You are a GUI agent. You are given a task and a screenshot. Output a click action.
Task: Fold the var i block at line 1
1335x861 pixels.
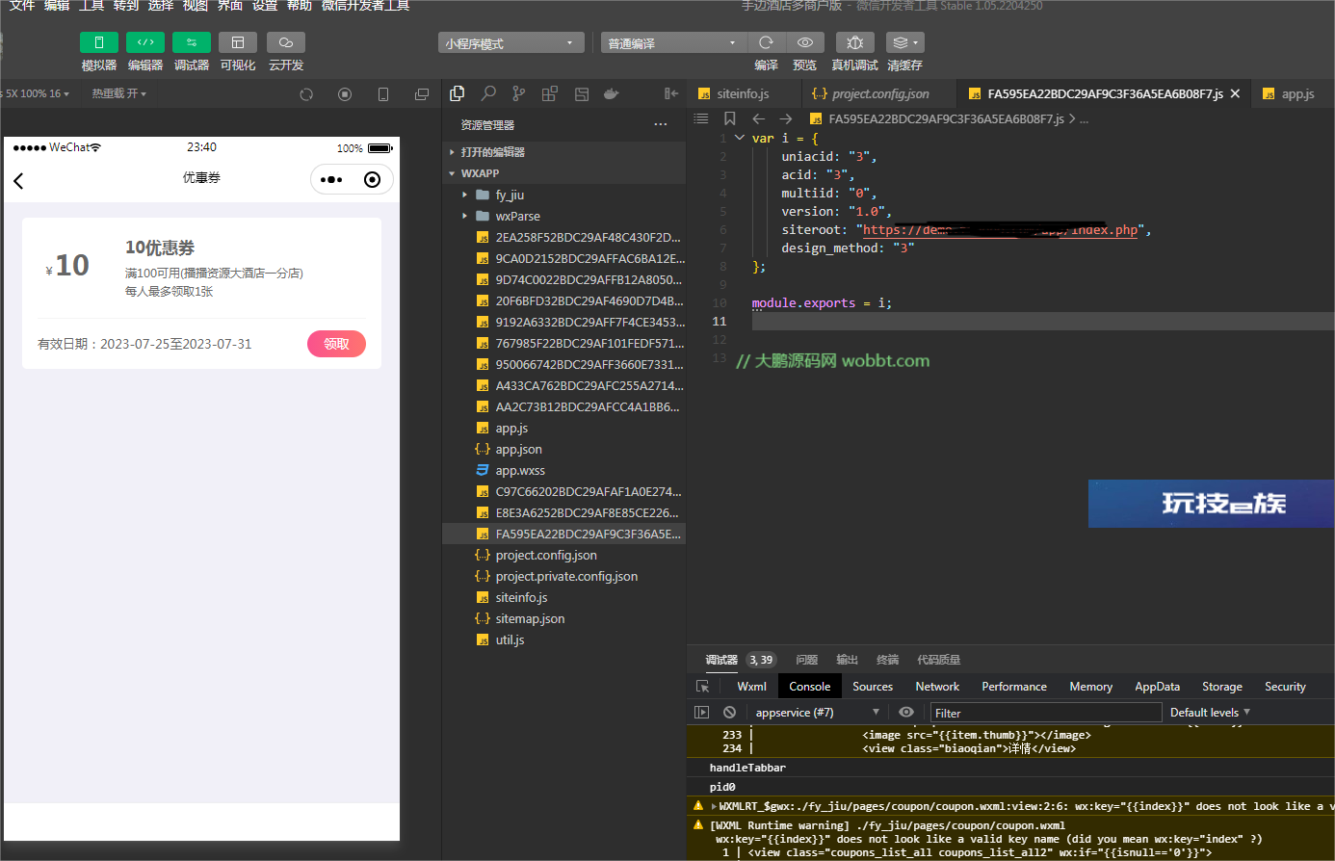[x=740, y=138]
